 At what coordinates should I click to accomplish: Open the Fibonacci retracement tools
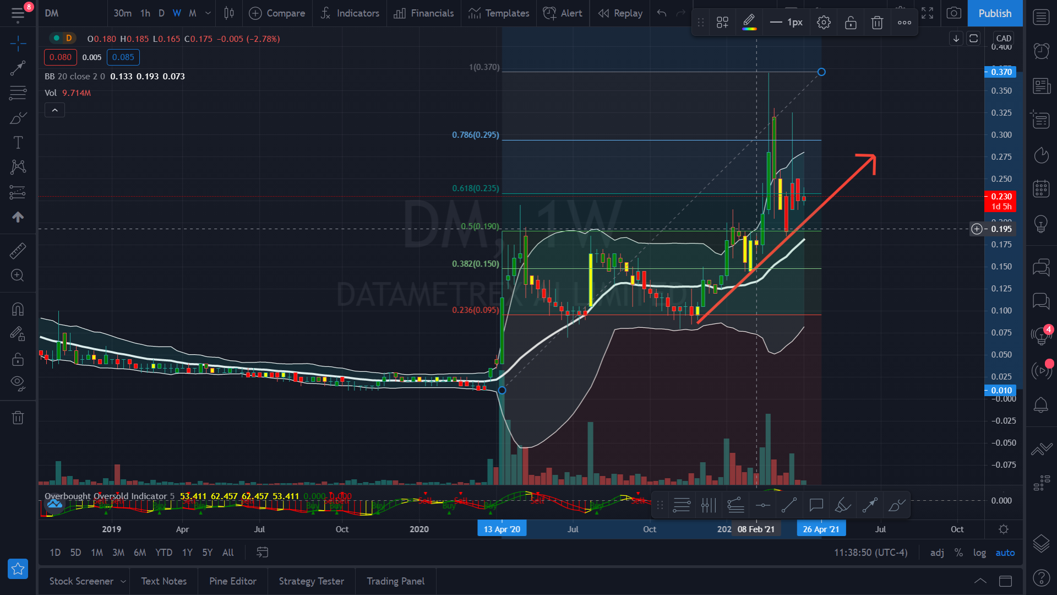pos(18,93)
